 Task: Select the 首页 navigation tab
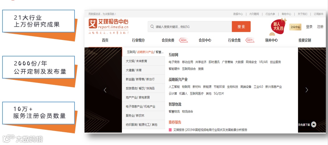105,41
